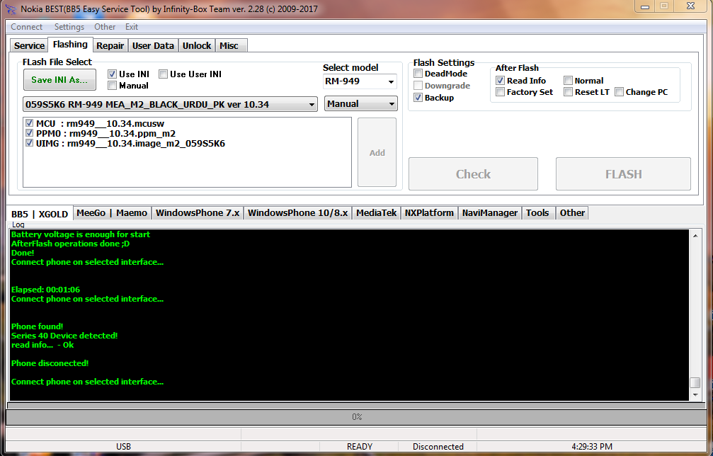713x456 pixels.
Task: Enable the Reset LT checkbox
Action: (x=568, y=92)
